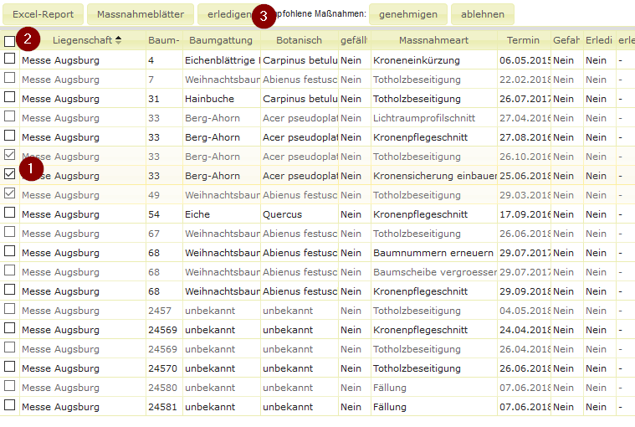Select the checkbox for the Eiche Quercus row
This screenshot has width=635, height=427.
(x=9, y=213)
